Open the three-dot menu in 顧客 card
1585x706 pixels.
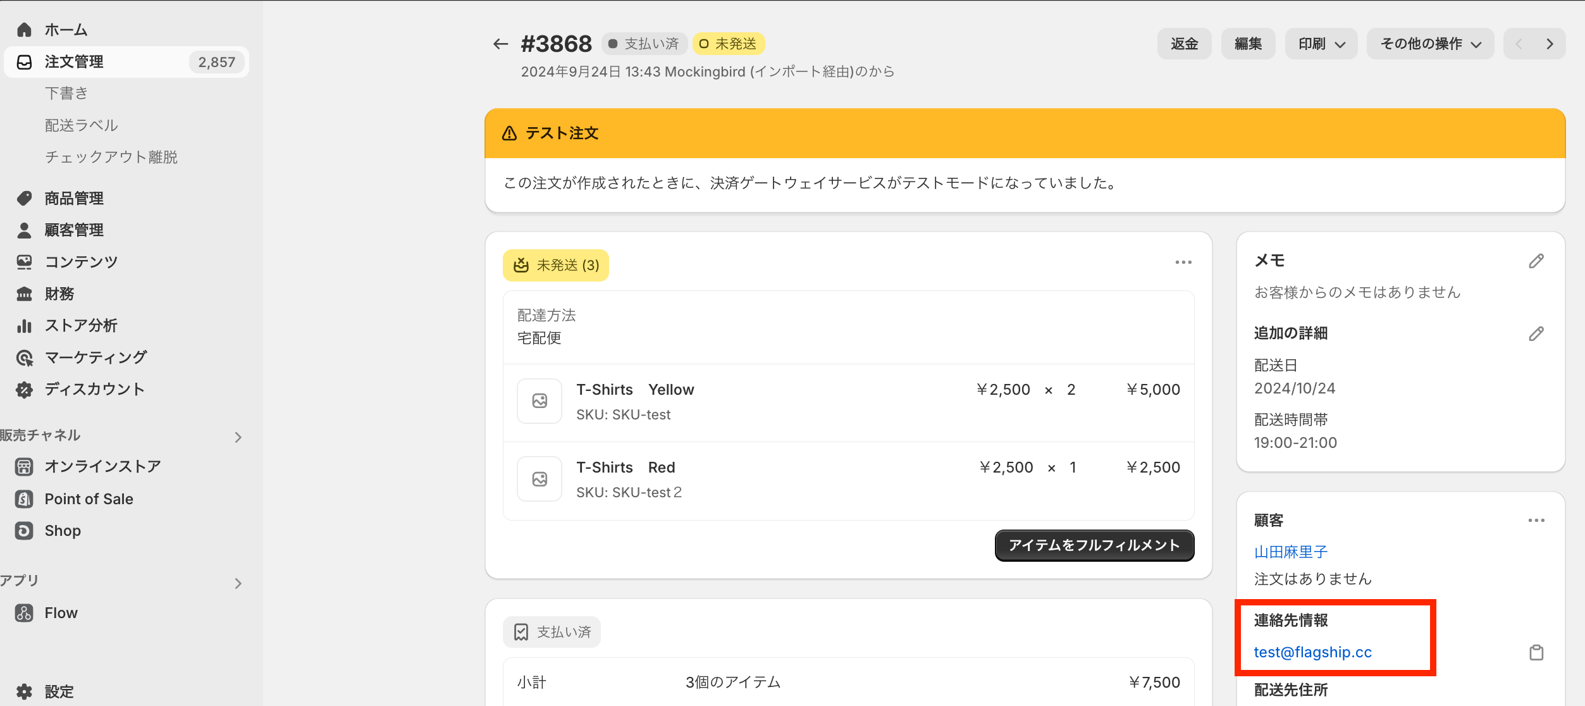pyautogui.click(x=1536, y=521)
